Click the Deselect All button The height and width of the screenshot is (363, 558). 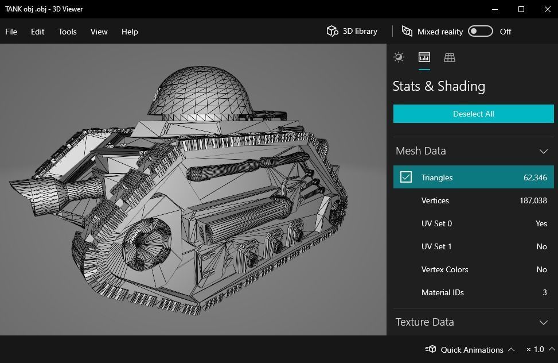point(473,114)
